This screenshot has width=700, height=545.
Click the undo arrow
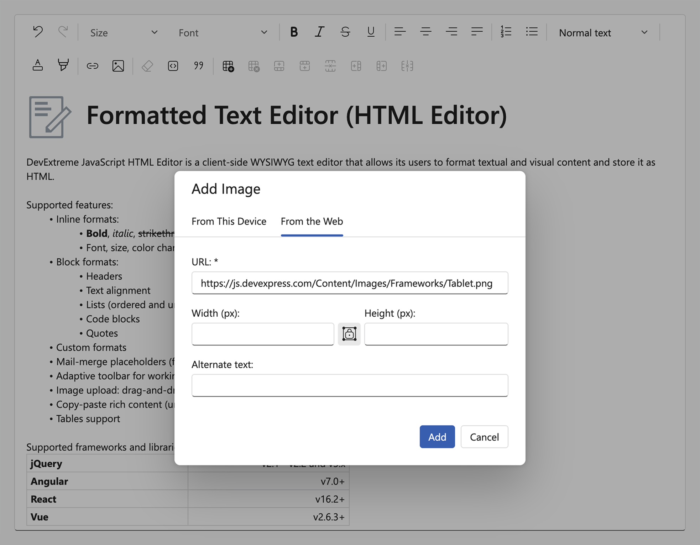pyautogui.click(x=38, y=32)
